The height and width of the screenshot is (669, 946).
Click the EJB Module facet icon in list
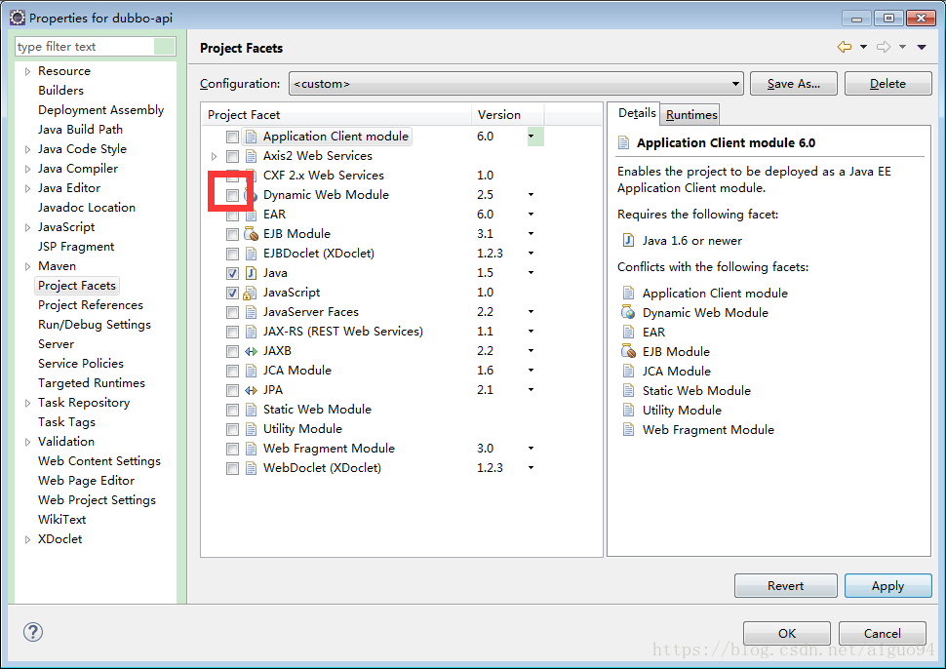[251, 234]
